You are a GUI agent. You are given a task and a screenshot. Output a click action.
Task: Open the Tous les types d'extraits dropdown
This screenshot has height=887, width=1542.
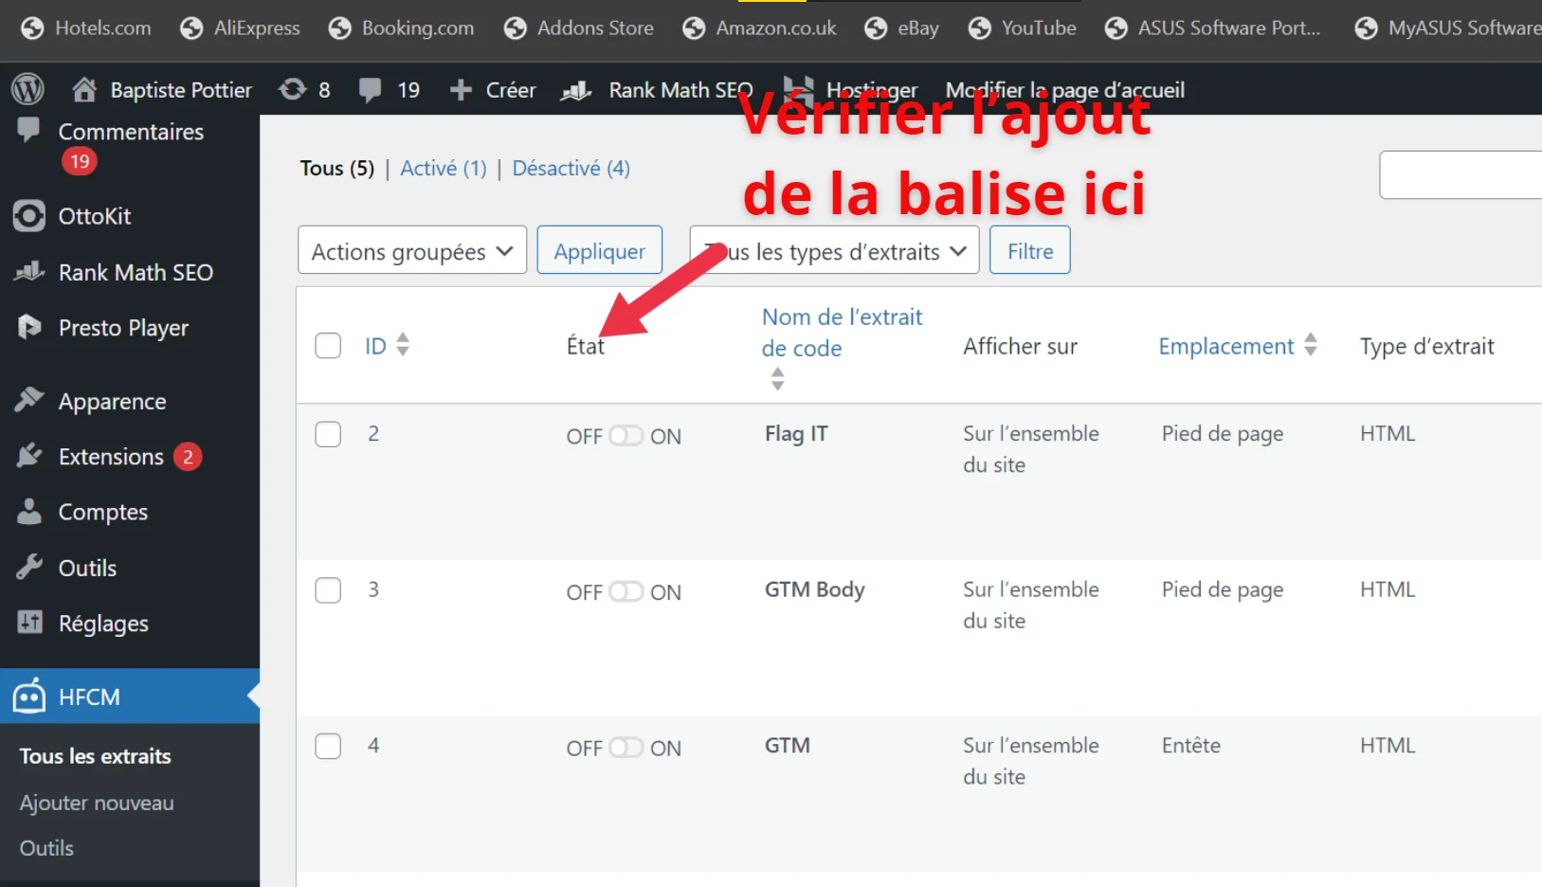tap(834, 250)
